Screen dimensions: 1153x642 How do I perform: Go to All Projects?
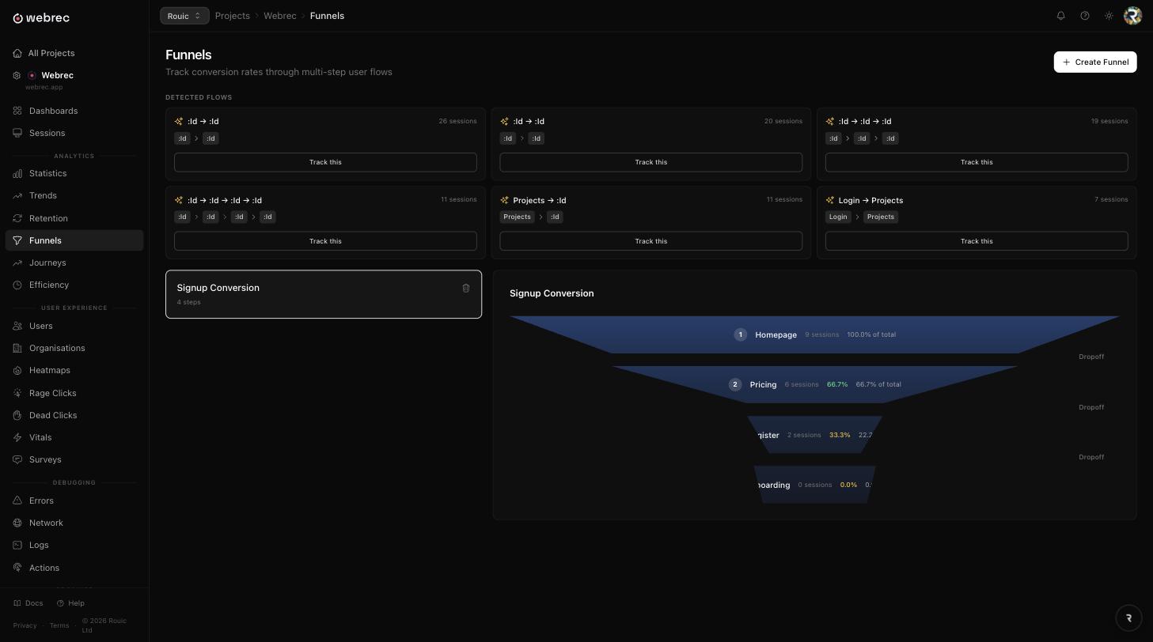pos(74,53)
